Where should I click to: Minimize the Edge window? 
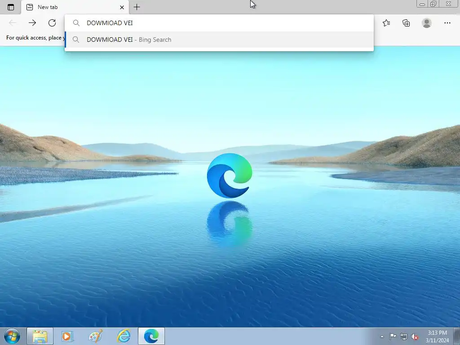[422, 4]
